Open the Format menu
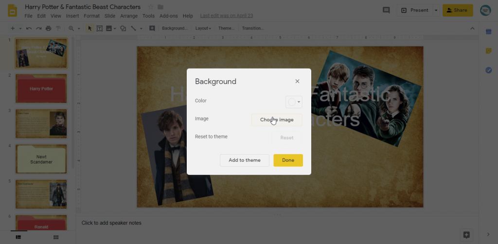The height and width of the screenshot is (244, 498). tap(92, 16)
